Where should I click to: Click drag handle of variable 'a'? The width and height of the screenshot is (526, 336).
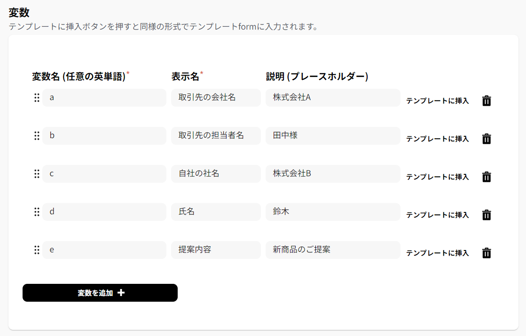point(37,98)
